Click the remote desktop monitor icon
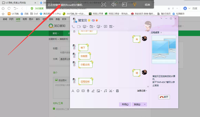The height and width of the screenshot is (117, 200). 98,27
